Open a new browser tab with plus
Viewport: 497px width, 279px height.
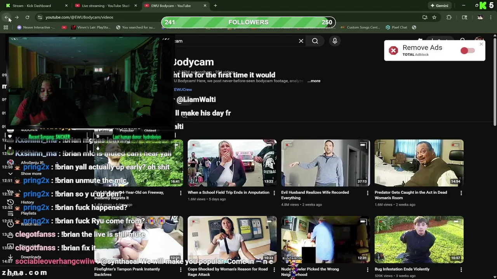point(215,5)
